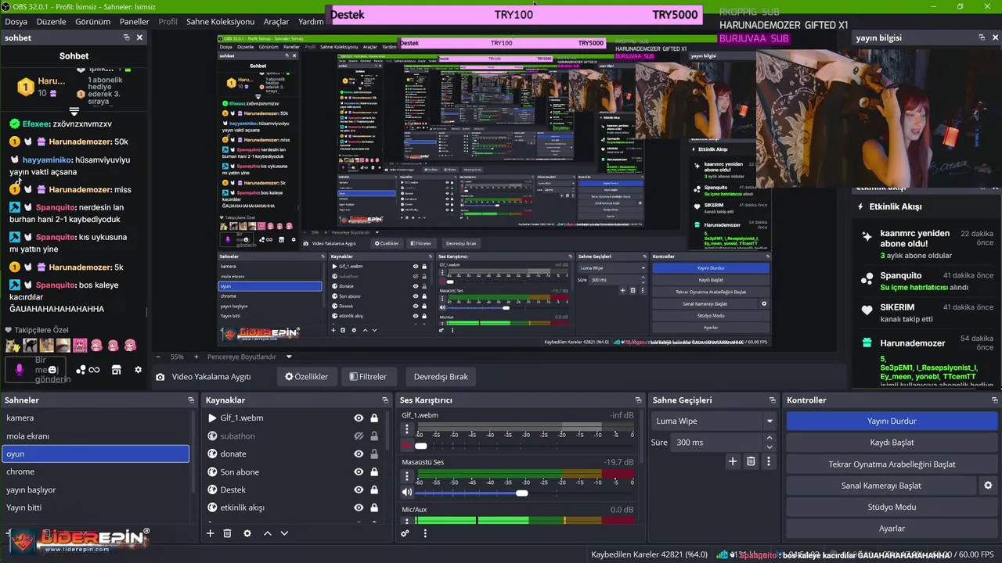
Task: Zoom out preview with minus icon
Action: (x=158, y=357)
